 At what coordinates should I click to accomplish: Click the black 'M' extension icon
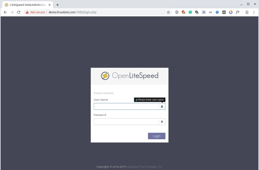click(224, 12)
